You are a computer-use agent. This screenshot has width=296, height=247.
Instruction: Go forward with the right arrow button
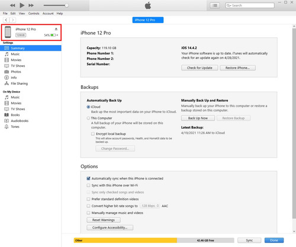point(13,20)
